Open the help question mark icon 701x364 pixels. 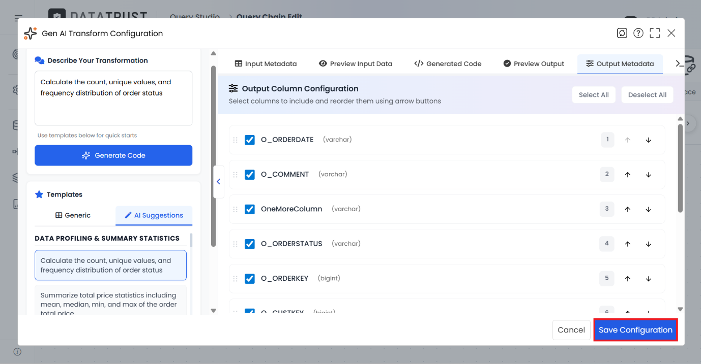tap(638, 33)
